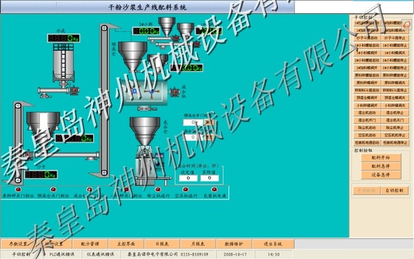Click the 包装机电源 indicator lamp
The image size is (414, 259).
click(215, 189)
